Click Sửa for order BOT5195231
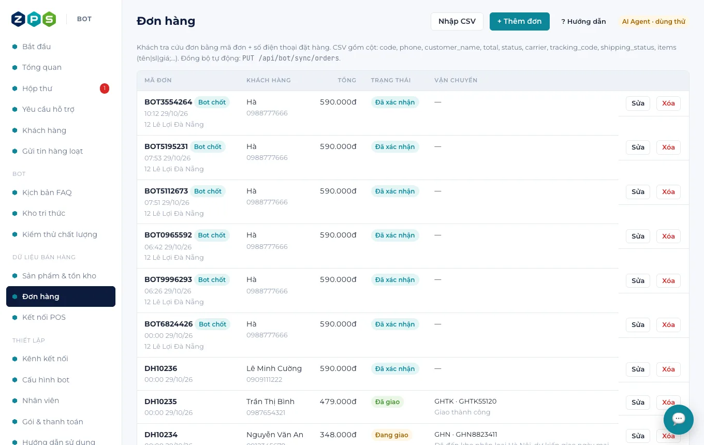Image resolution: width=704 pixels, height=445 pixels. click(638, 147)
